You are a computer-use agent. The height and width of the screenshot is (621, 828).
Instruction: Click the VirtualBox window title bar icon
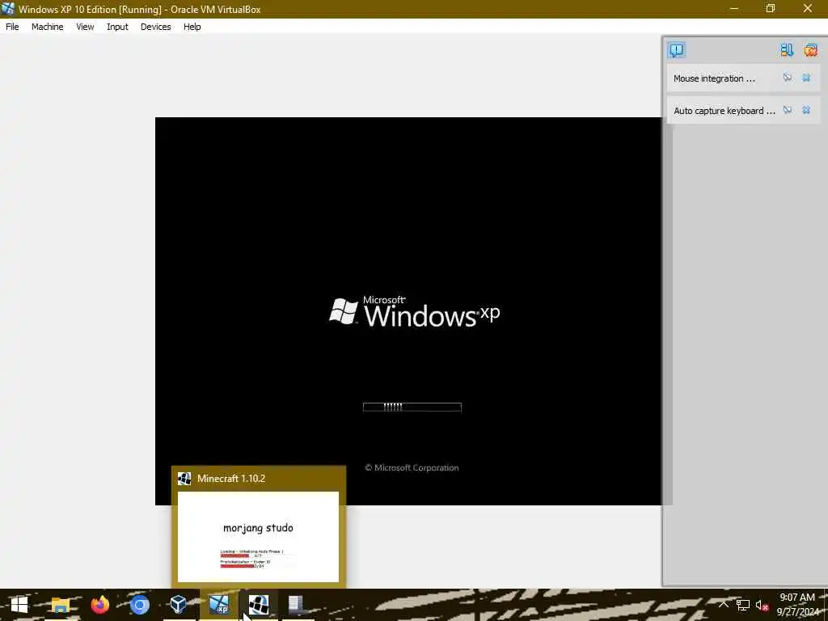(8, 8)
